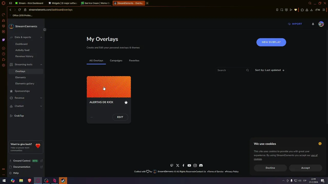Click the NEW OVERLAY button
This screenshot has height=184, width=328.
tap(271, 42)
